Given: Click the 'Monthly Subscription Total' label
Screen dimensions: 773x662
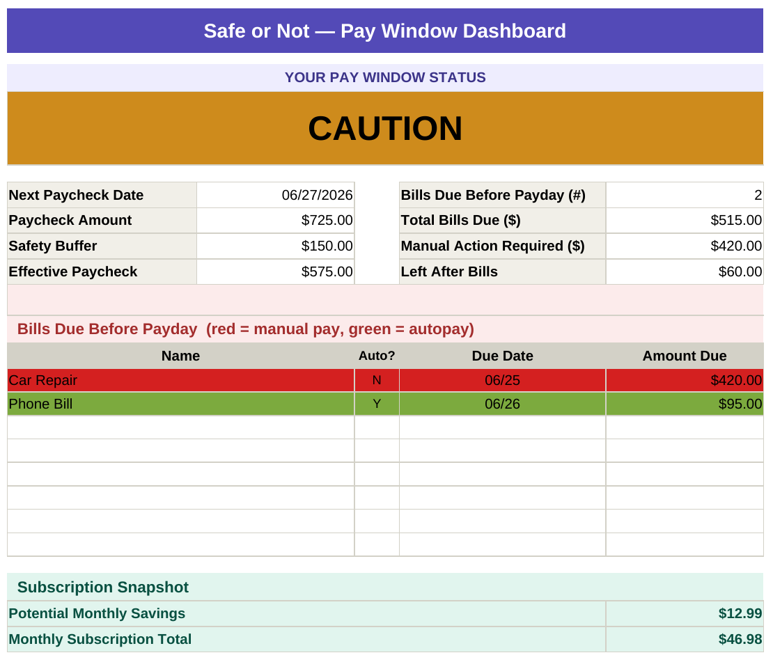Looking at the screenshot, I should click(x=306, y=639).
